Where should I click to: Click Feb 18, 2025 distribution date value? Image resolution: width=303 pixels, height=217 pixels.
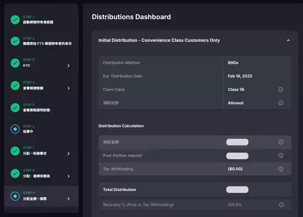tap(240, 76)
